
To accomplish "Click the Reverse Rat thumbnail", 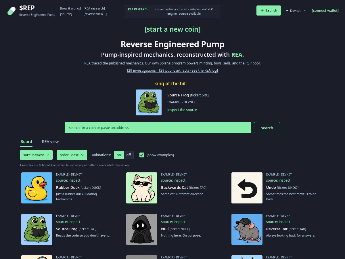I will click(247, 229).
